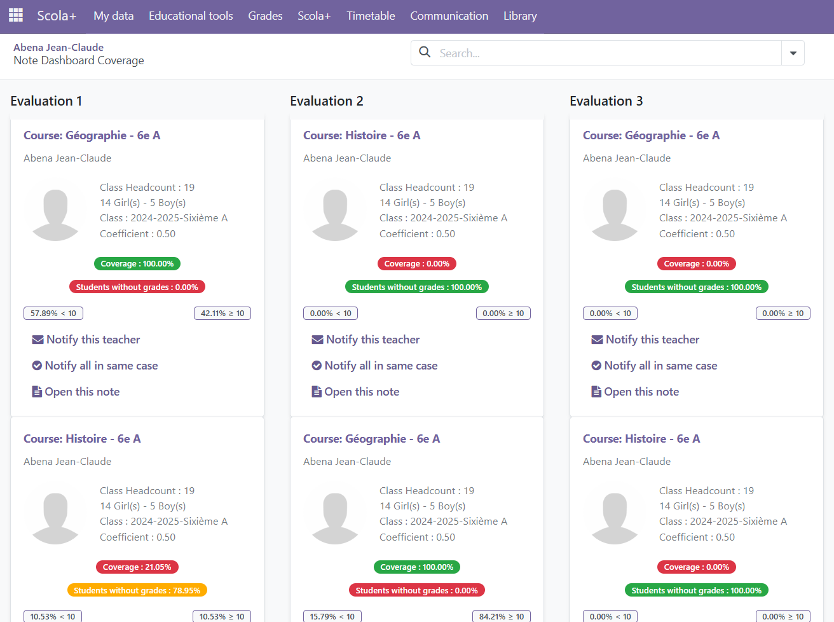Click the green Coverage : 100.00% badge, Evaluation 1
The height and width of the screenshot is (622, 834).
coord(137,264)
